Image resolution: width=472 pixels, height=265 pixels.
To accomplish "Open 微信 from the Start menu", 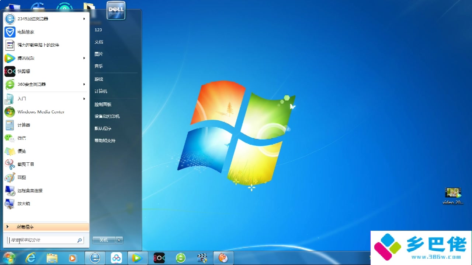I will point(46,138).
